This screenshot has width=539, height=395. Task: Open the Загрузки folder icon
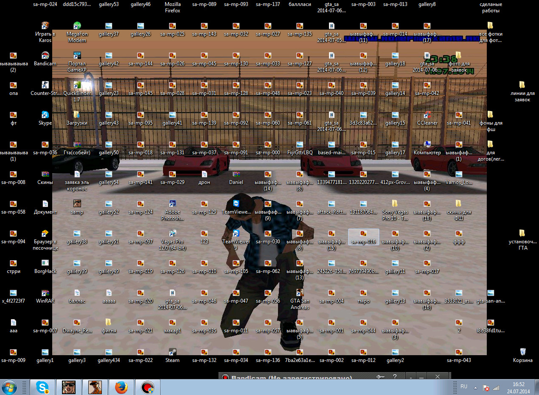tap(77, 118)
